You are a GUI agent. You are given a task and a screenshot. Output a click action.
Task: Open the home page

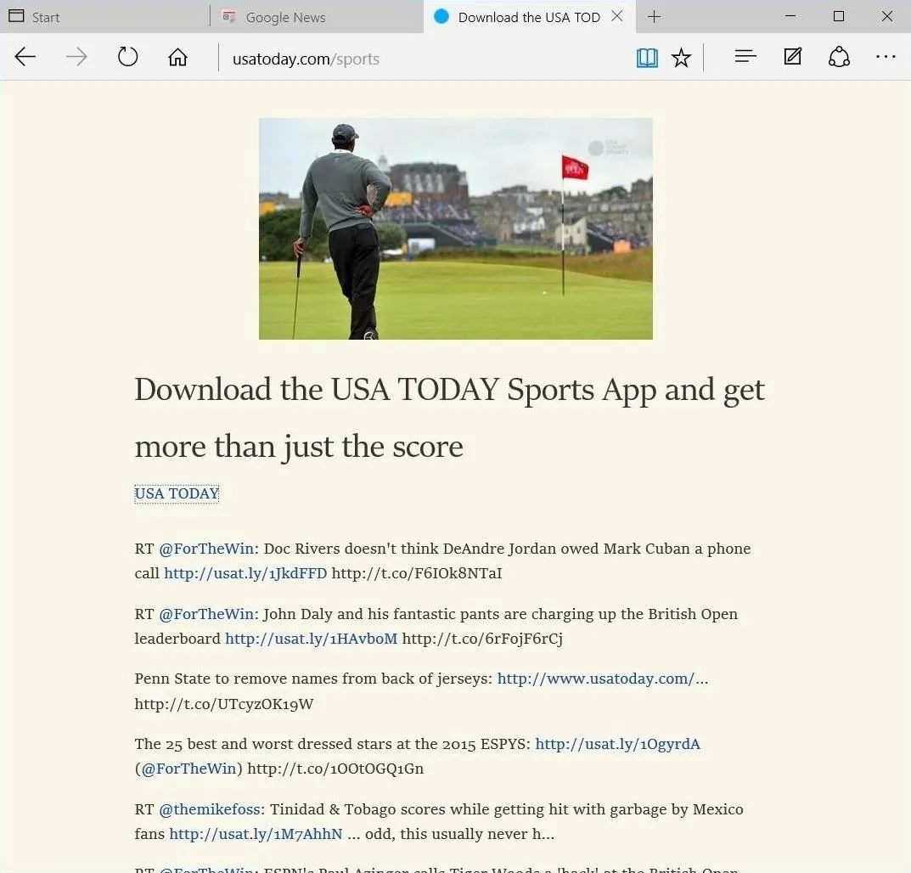[177, 57]
